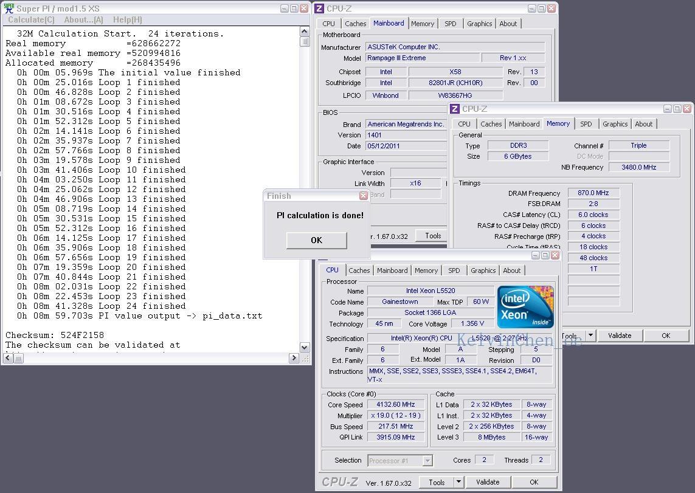Switch to SPD tab in front CPU-Z window
Image resolution: width=695 pixels, height=493 pixels.
tap(454, 270)
